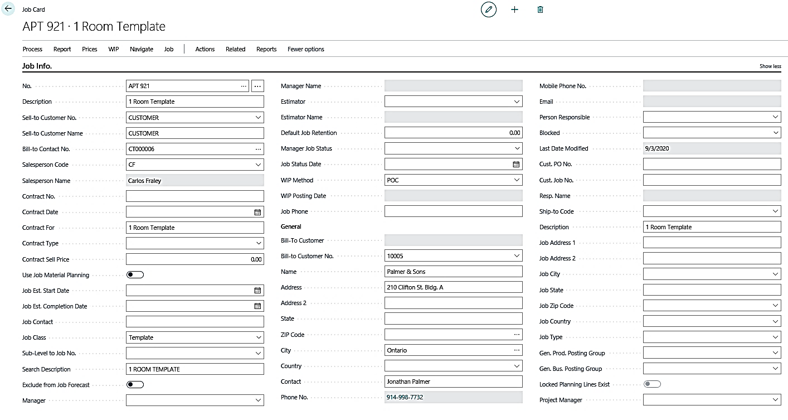Click the trash delete icon
Screen dimensions: 788x420
pyautogui.click(x=540, y=9)
